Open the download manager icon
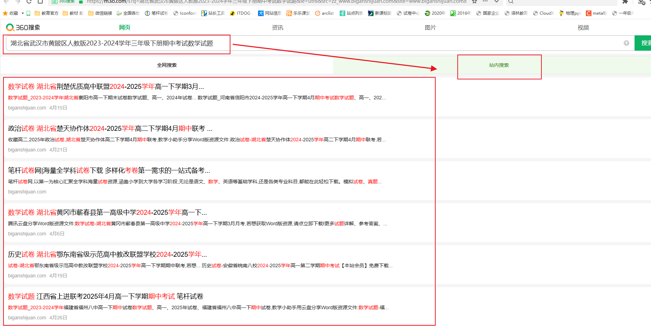The width and height of the screenshot is (651, 326). (642, 2)
